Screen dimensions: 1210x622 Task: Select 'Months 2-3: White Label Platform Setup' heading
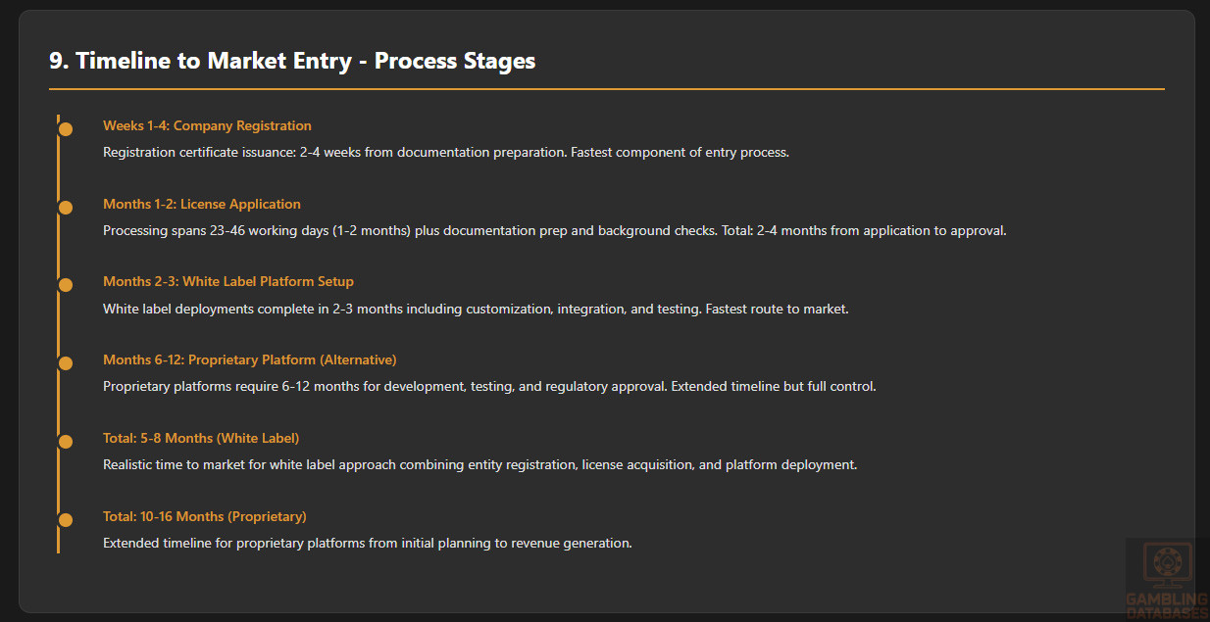[x=228, y=281]
